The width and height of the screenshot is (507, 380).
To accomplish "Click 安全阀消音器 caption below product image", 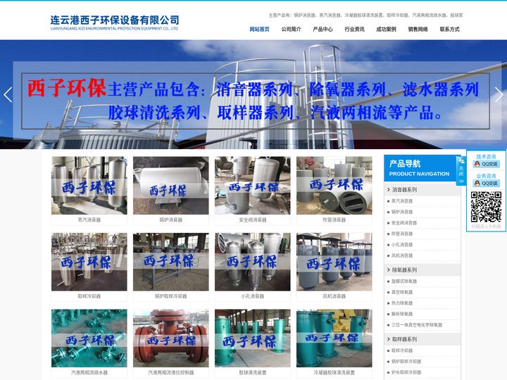I will point(253,220).
